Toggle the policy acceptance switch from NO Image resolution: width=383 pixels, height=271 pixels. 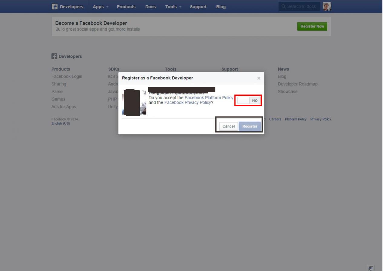[248, 101]
